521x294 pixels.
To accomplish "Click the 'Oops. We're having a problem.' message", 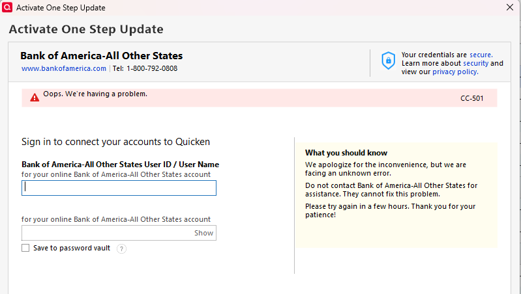I will (95, 94).
